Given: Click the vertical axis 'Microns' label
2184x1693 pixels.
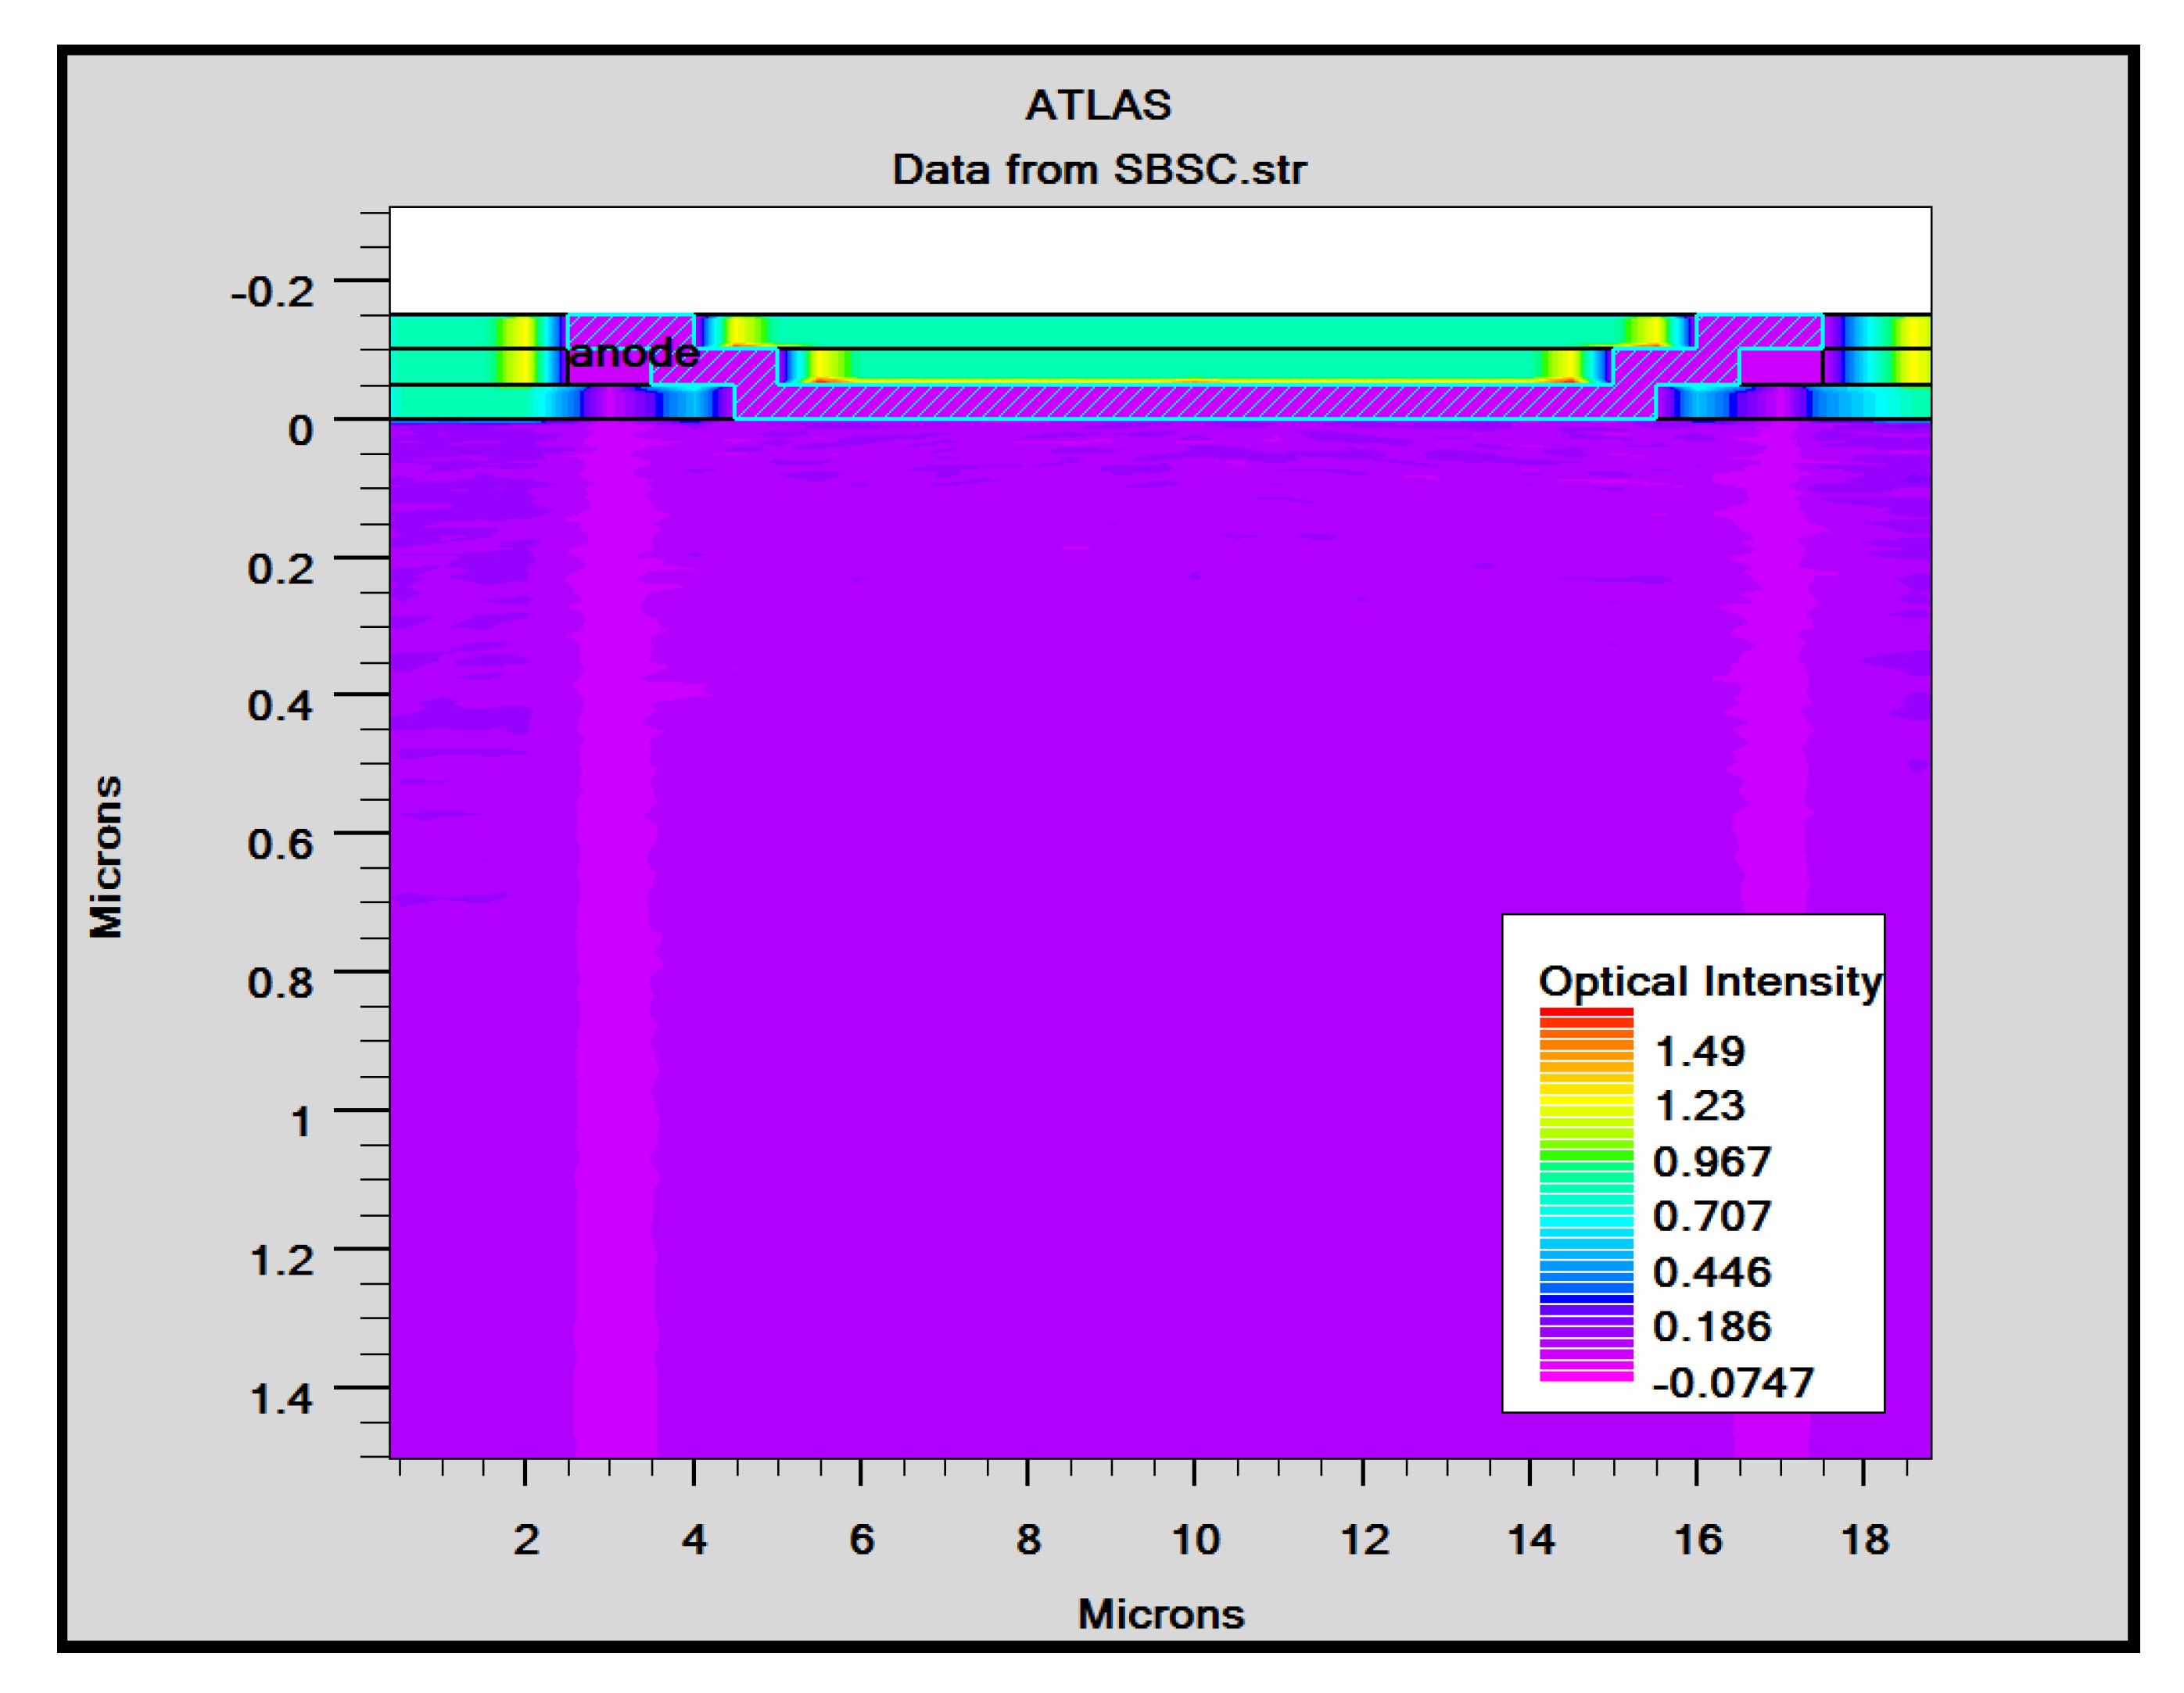Looking at the screenshot, I should click(106, 856).
